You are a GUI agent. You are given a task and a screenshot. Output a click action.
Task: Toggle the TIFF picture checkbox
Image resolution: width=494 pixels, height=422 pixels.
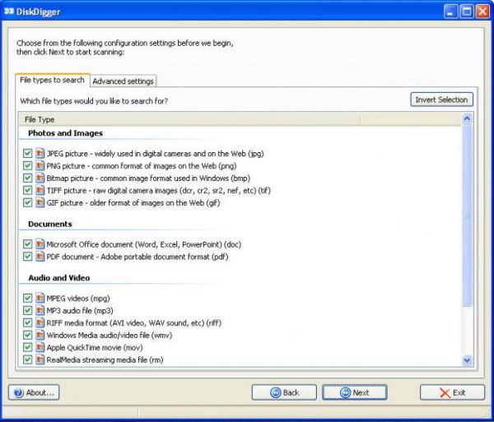[x=27, y=190]
